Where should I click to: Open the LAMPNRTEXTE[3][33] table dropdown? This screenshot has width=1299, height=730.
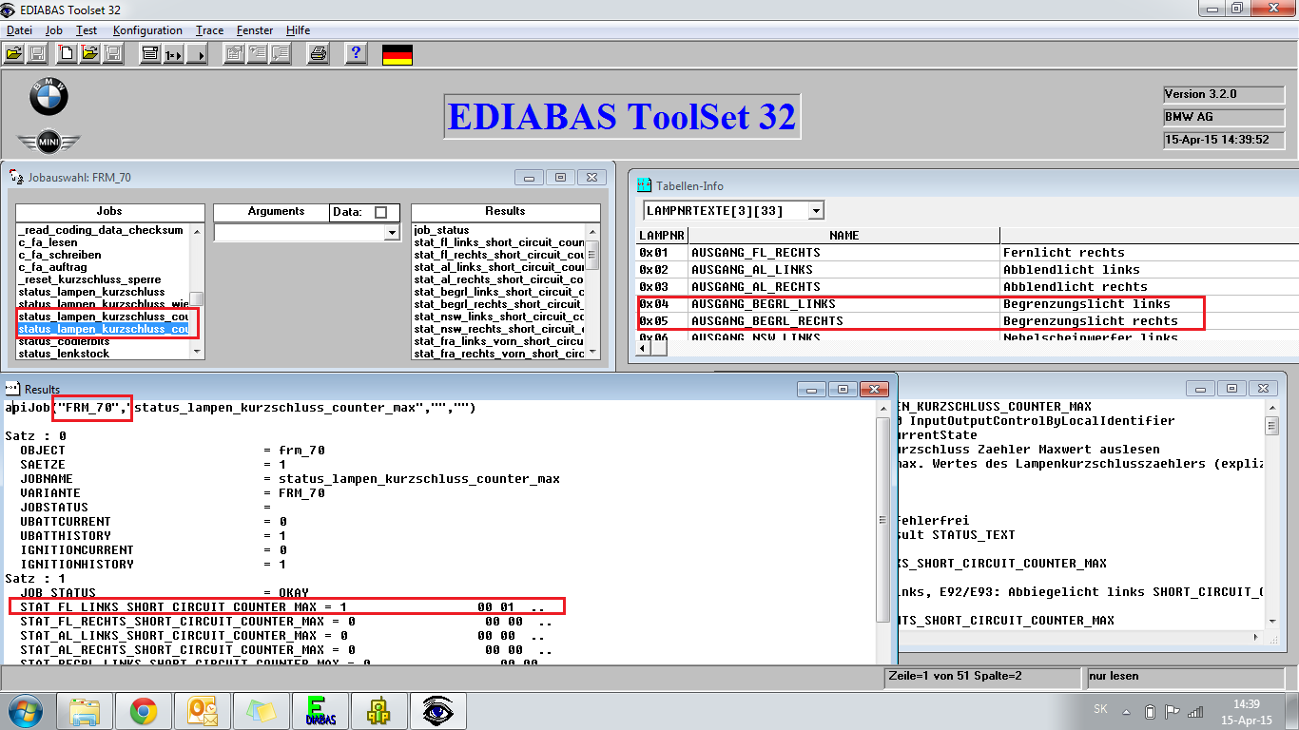pos(816,210)
